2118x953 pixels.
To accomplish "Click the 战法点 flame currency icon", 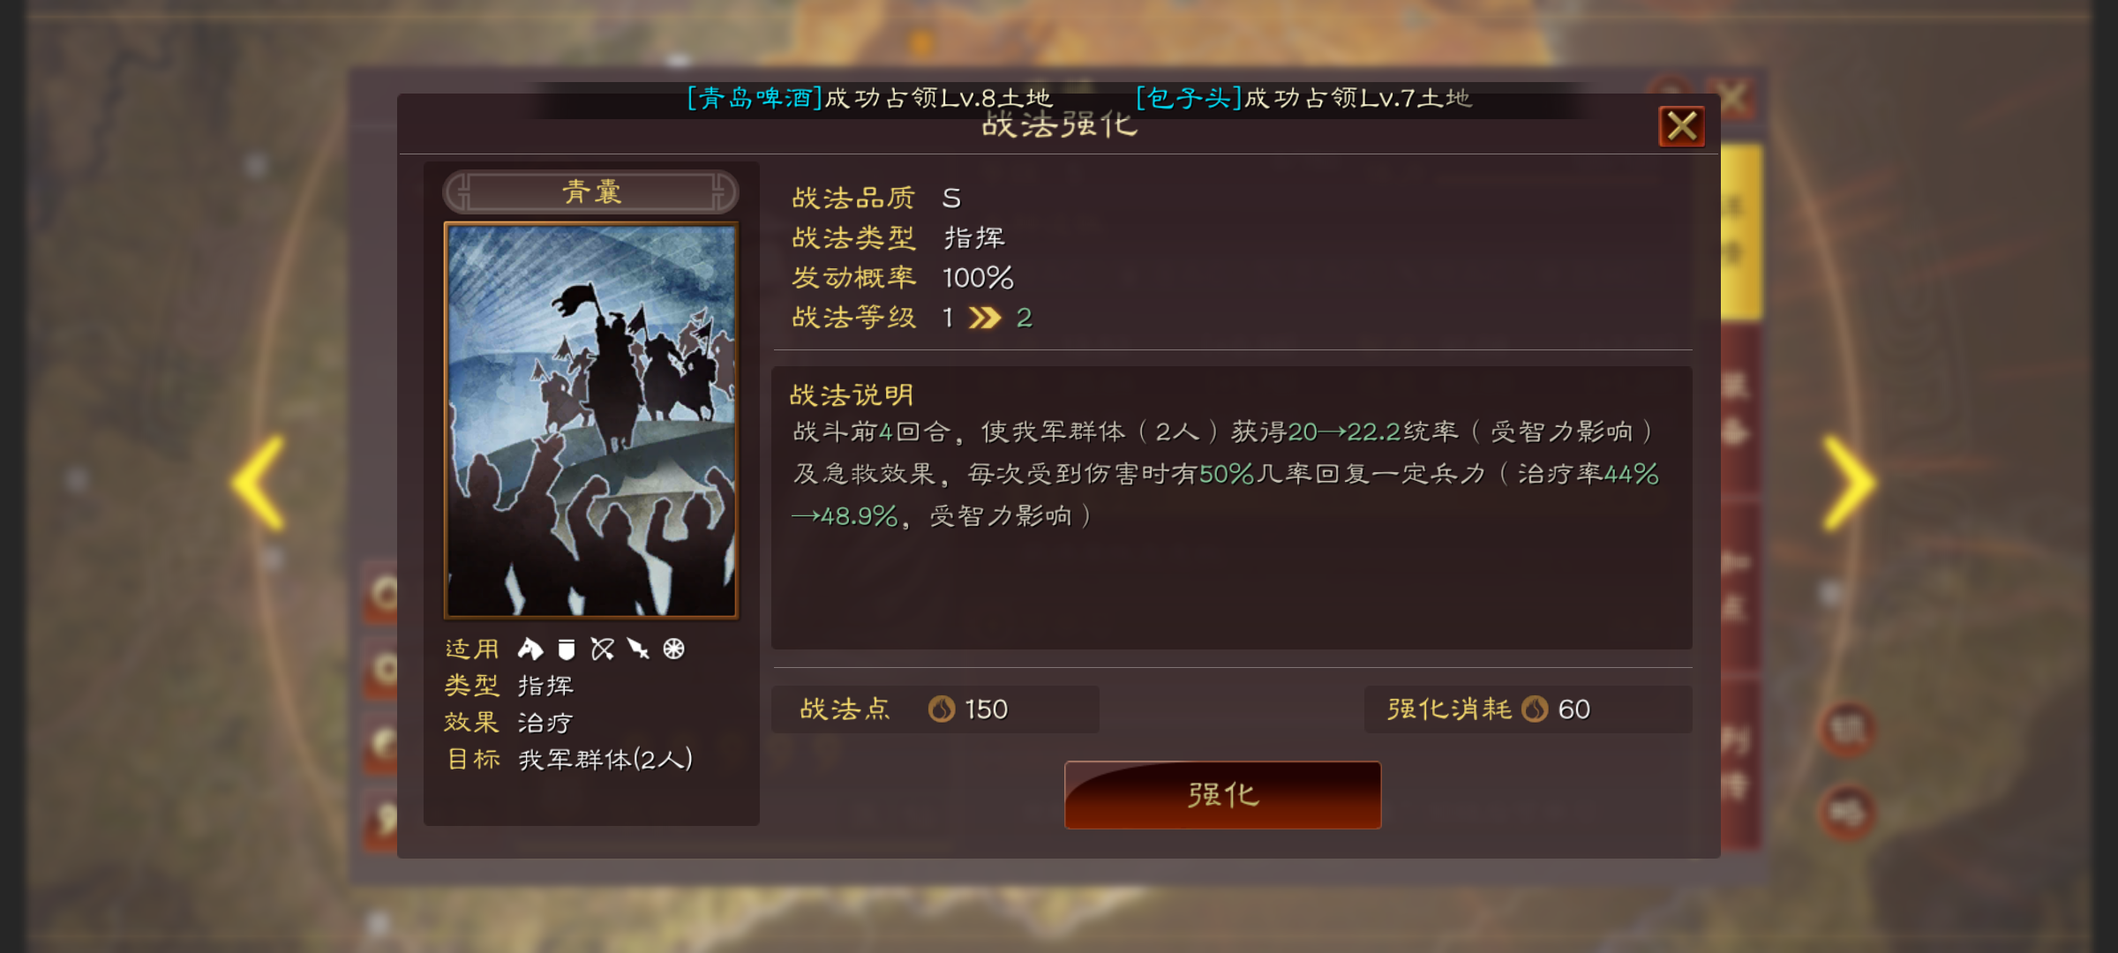I will (942, 709).
